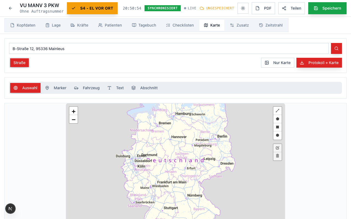Open the Zusatz tab
This screenshot has height=219, width=351.
point(239,25)
